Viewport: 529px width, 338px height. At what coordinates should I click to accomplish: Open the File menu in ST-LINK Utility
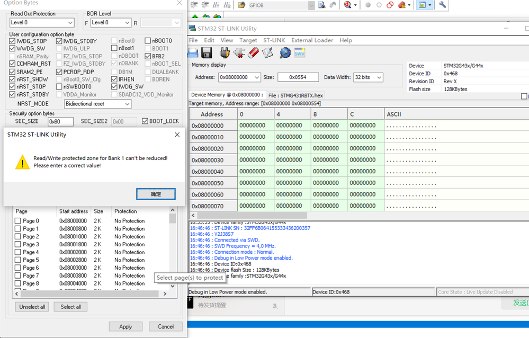pyautogui.click(x=193, y=40)
